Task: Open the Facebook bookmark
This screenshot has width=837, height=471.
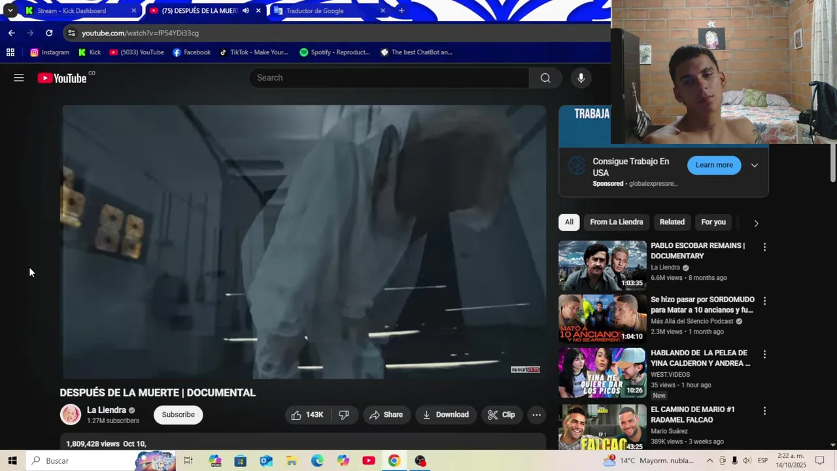Action: 192,52
